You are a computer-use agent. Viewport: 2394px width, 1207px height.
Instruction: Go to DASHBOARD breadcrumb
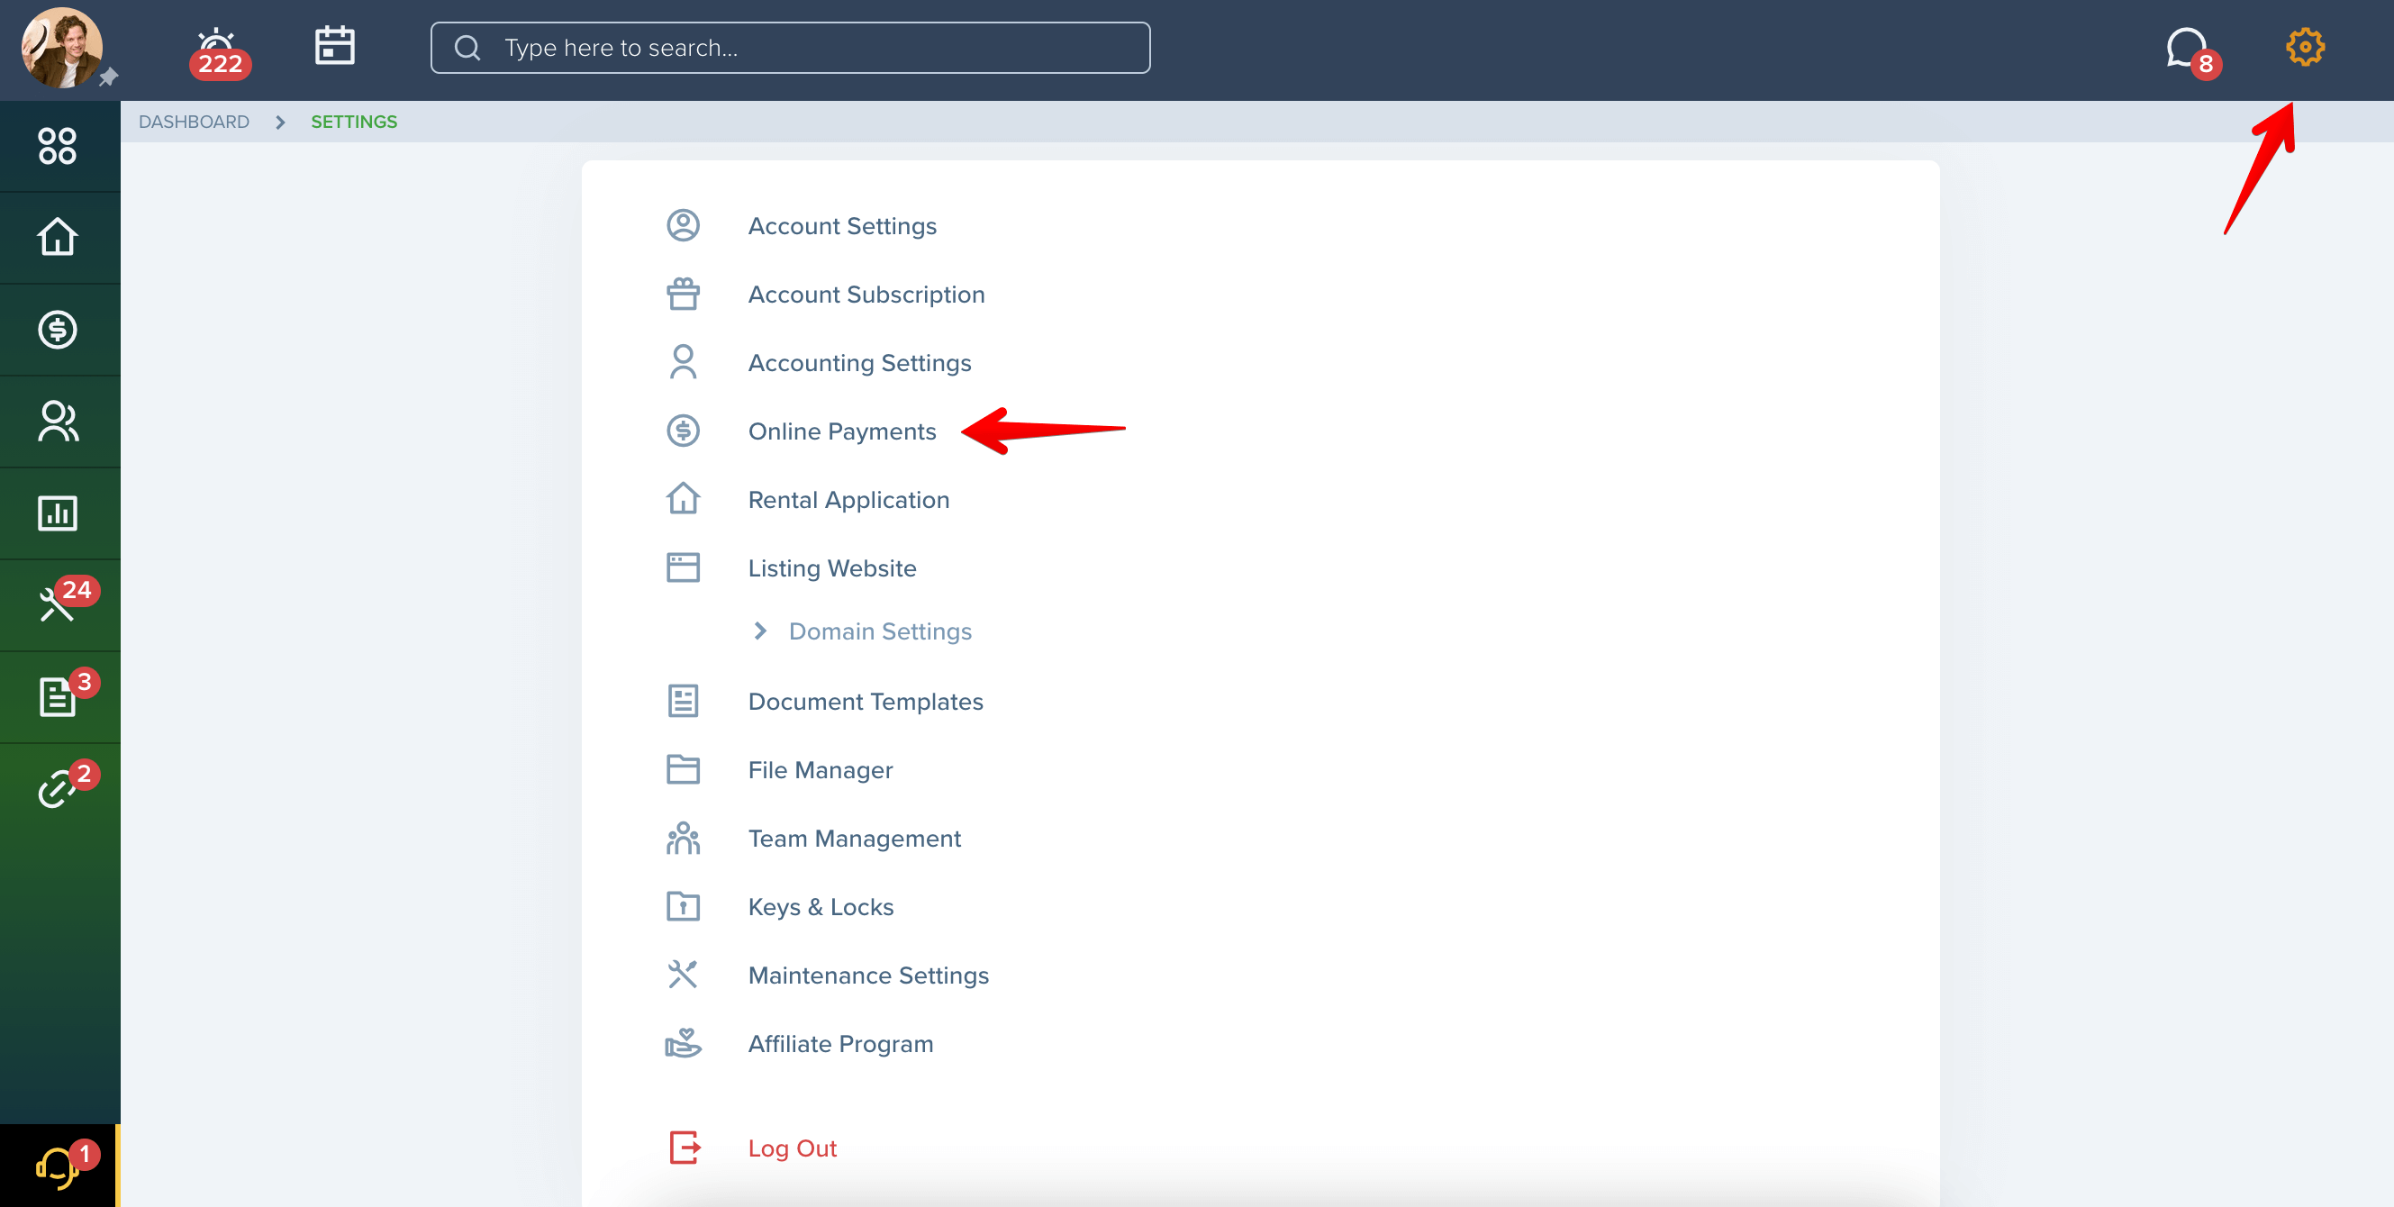click(194, 122)
